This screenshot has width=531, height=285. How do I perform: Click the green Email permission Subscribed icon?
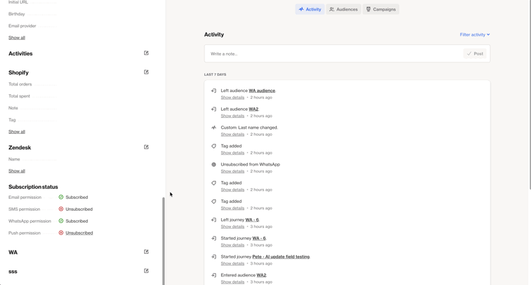tap(61, 198)
